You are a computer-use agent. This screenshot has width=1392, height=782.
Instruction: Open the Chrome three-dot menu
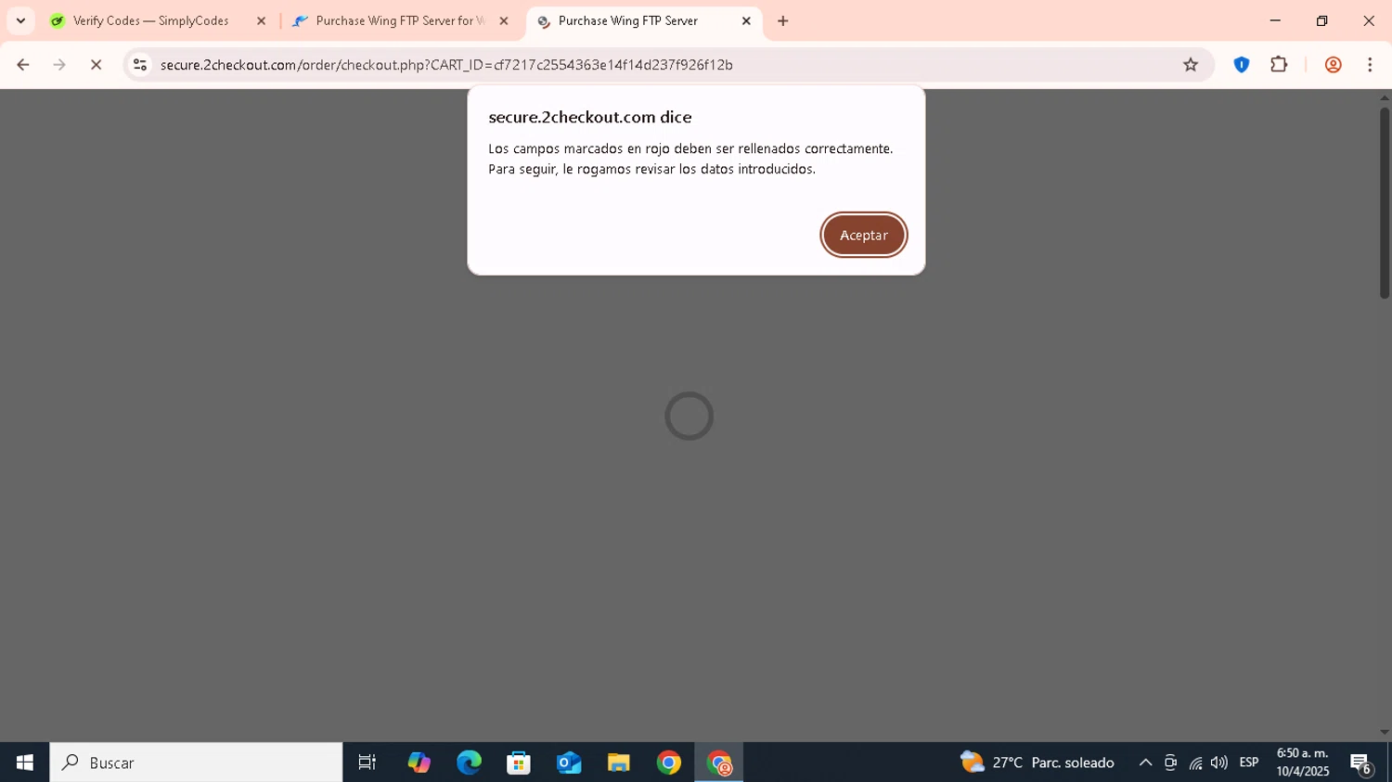point(1370,64)
